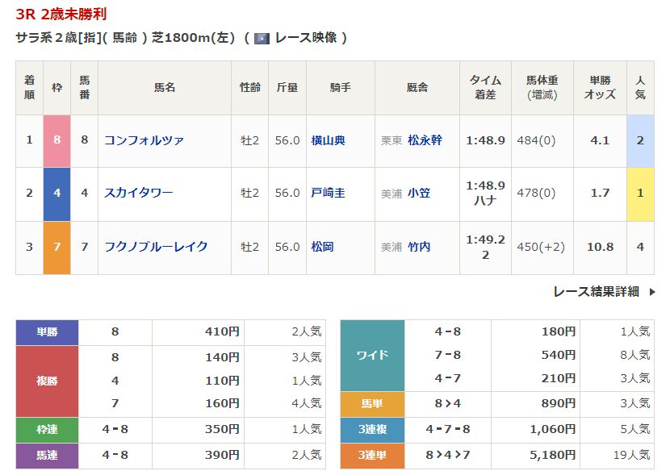
Task: Open horse フクノブルーレイク profile
Action: 156,247
